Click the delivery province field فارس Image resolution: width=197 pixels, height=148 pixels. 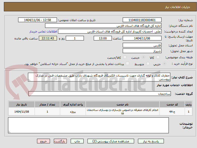pyautogui.click(x=142, y=45)
